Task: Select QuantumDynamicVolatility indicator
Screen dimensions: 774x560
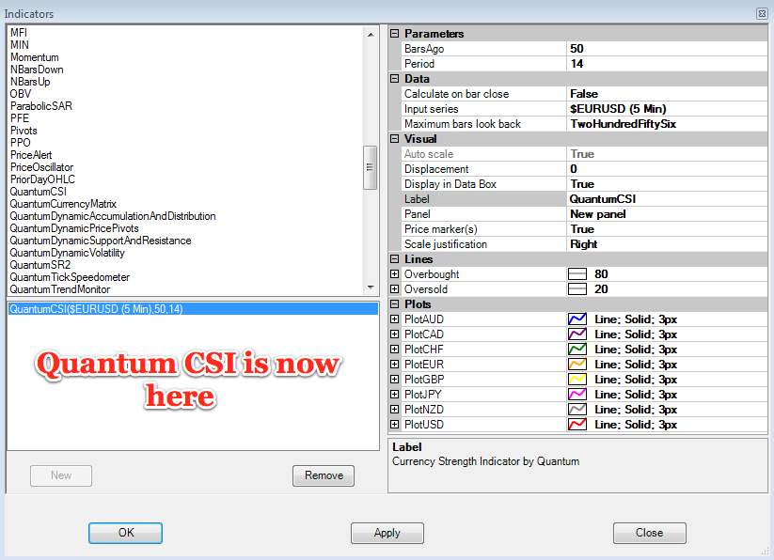Action: point(67,253)
